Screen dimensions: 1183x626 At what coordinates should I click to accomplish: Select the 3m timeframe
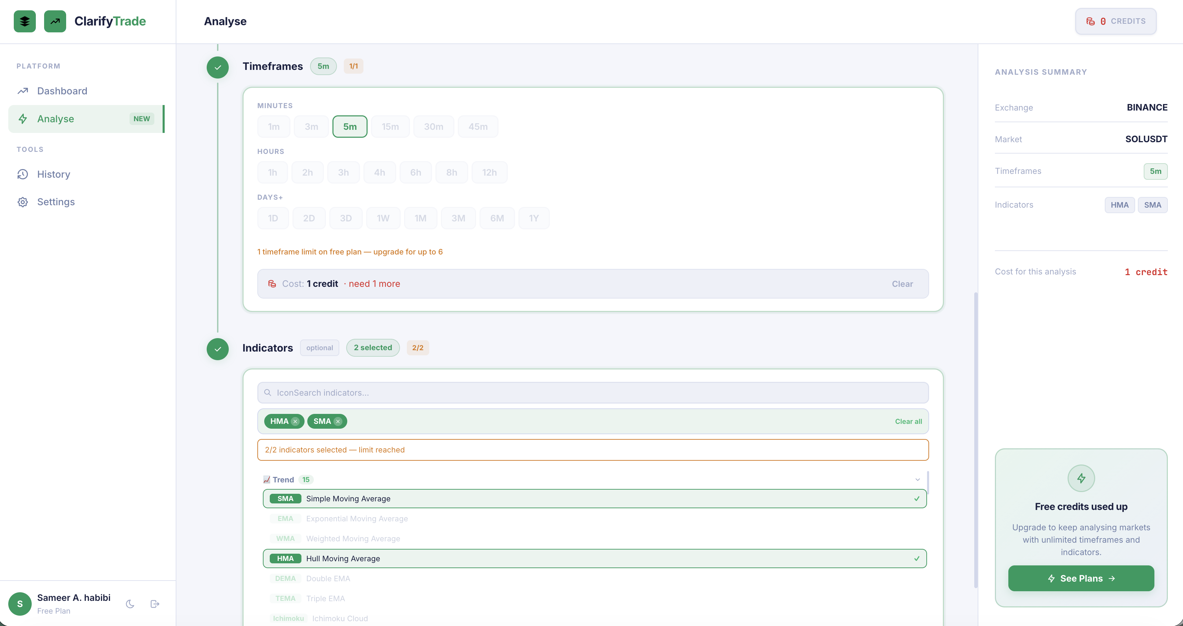(311, 127)
